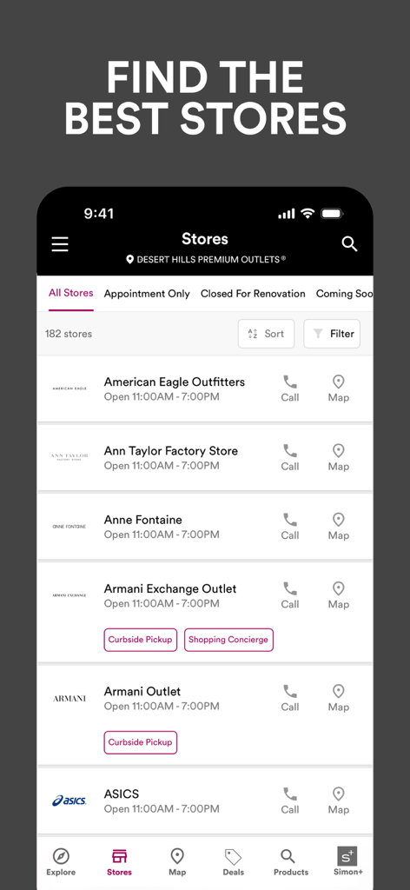The height and width of the screenshot is (890, 410).
Task: Call Ann Taylor Factory Store
Action: pyautogui.click(x=290, y=457)
